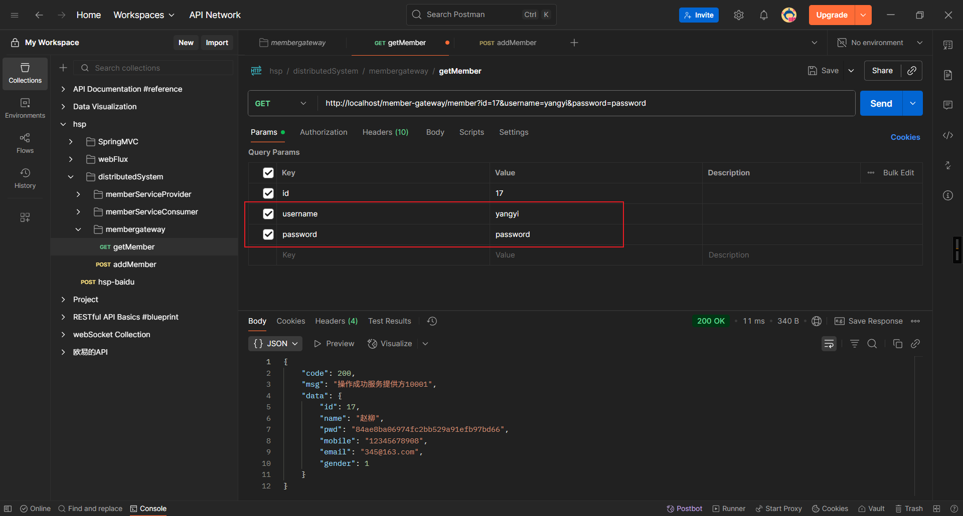The height and width of the screenshot is (516, 963).
Task: Open the History sidebar panel
Action: point(25,178)
